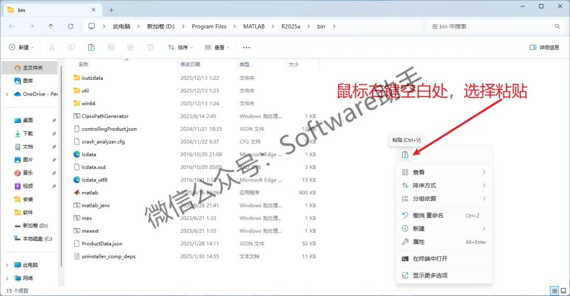
Task: Click the delete trash toolbar icon
Action: point(150,47)
